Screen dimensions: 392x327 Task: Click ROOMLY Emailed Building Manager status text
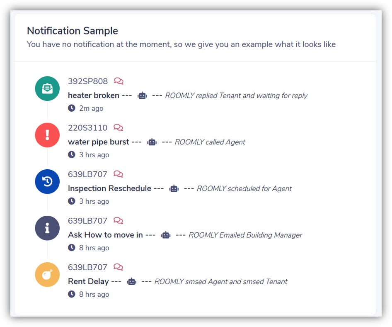point(245,235)
